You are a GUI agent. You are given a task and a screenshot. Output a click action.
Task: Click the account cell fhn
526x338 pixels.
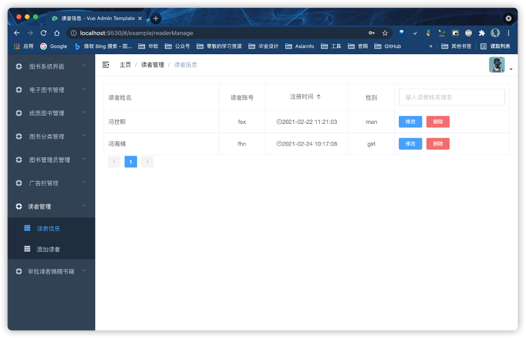click(242, 144)
